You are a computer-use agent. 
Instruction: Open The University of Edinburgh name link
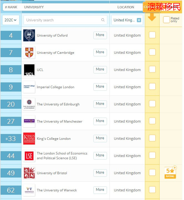pyautogui.click(x=58, y=104)
